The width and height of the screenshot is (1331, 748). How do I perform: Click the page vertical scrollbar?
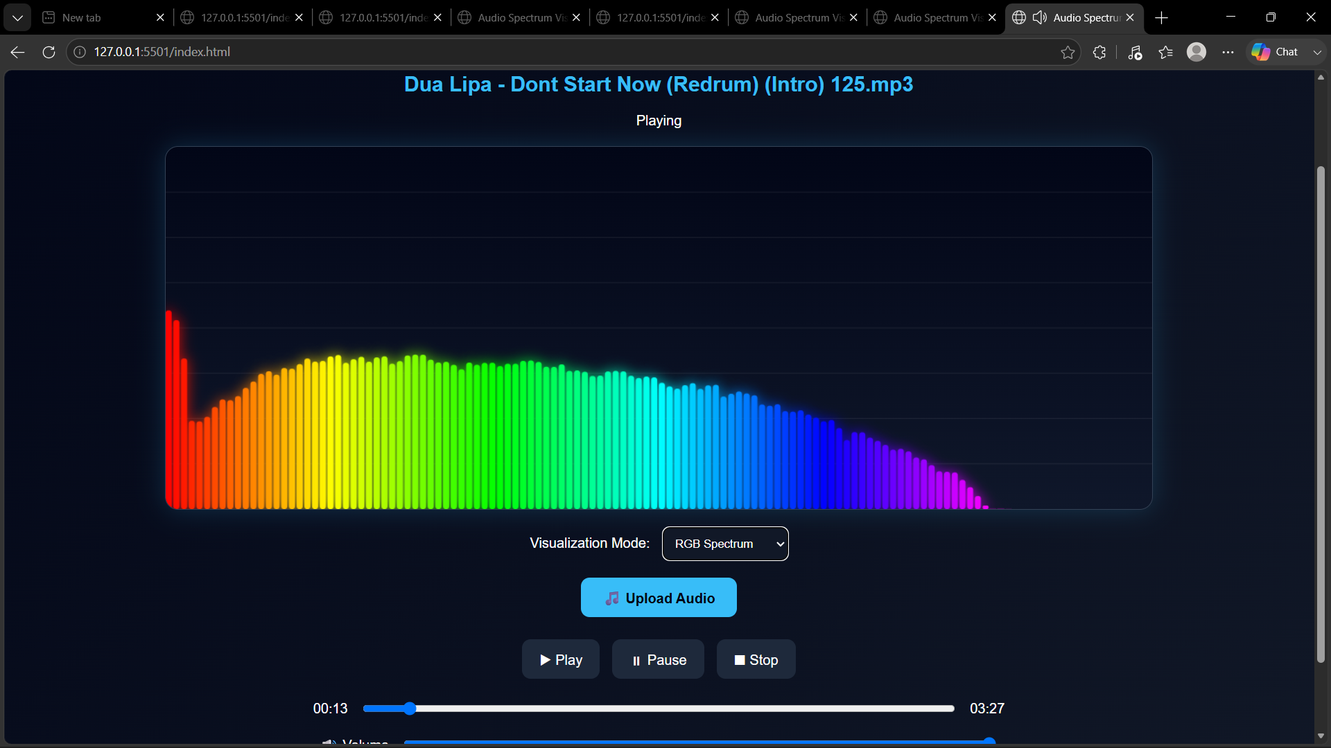1321,414
